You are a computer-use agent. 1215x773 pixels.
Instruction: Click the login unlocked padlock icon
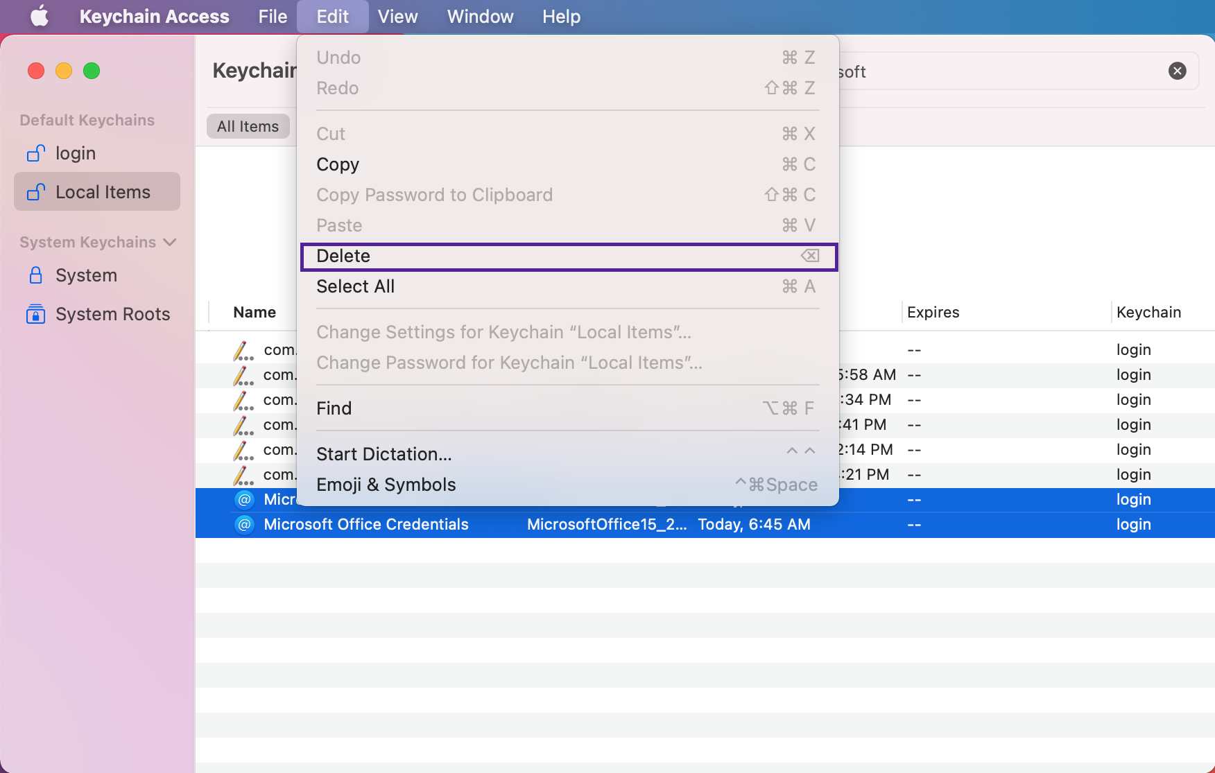[36, 153]
